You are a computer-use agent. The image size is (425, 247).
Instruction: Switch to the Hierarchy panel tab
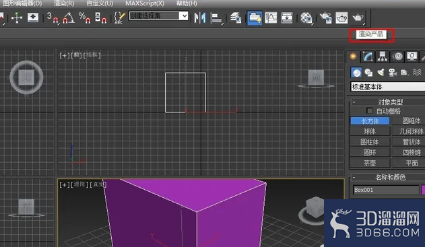tap(382, 57)
